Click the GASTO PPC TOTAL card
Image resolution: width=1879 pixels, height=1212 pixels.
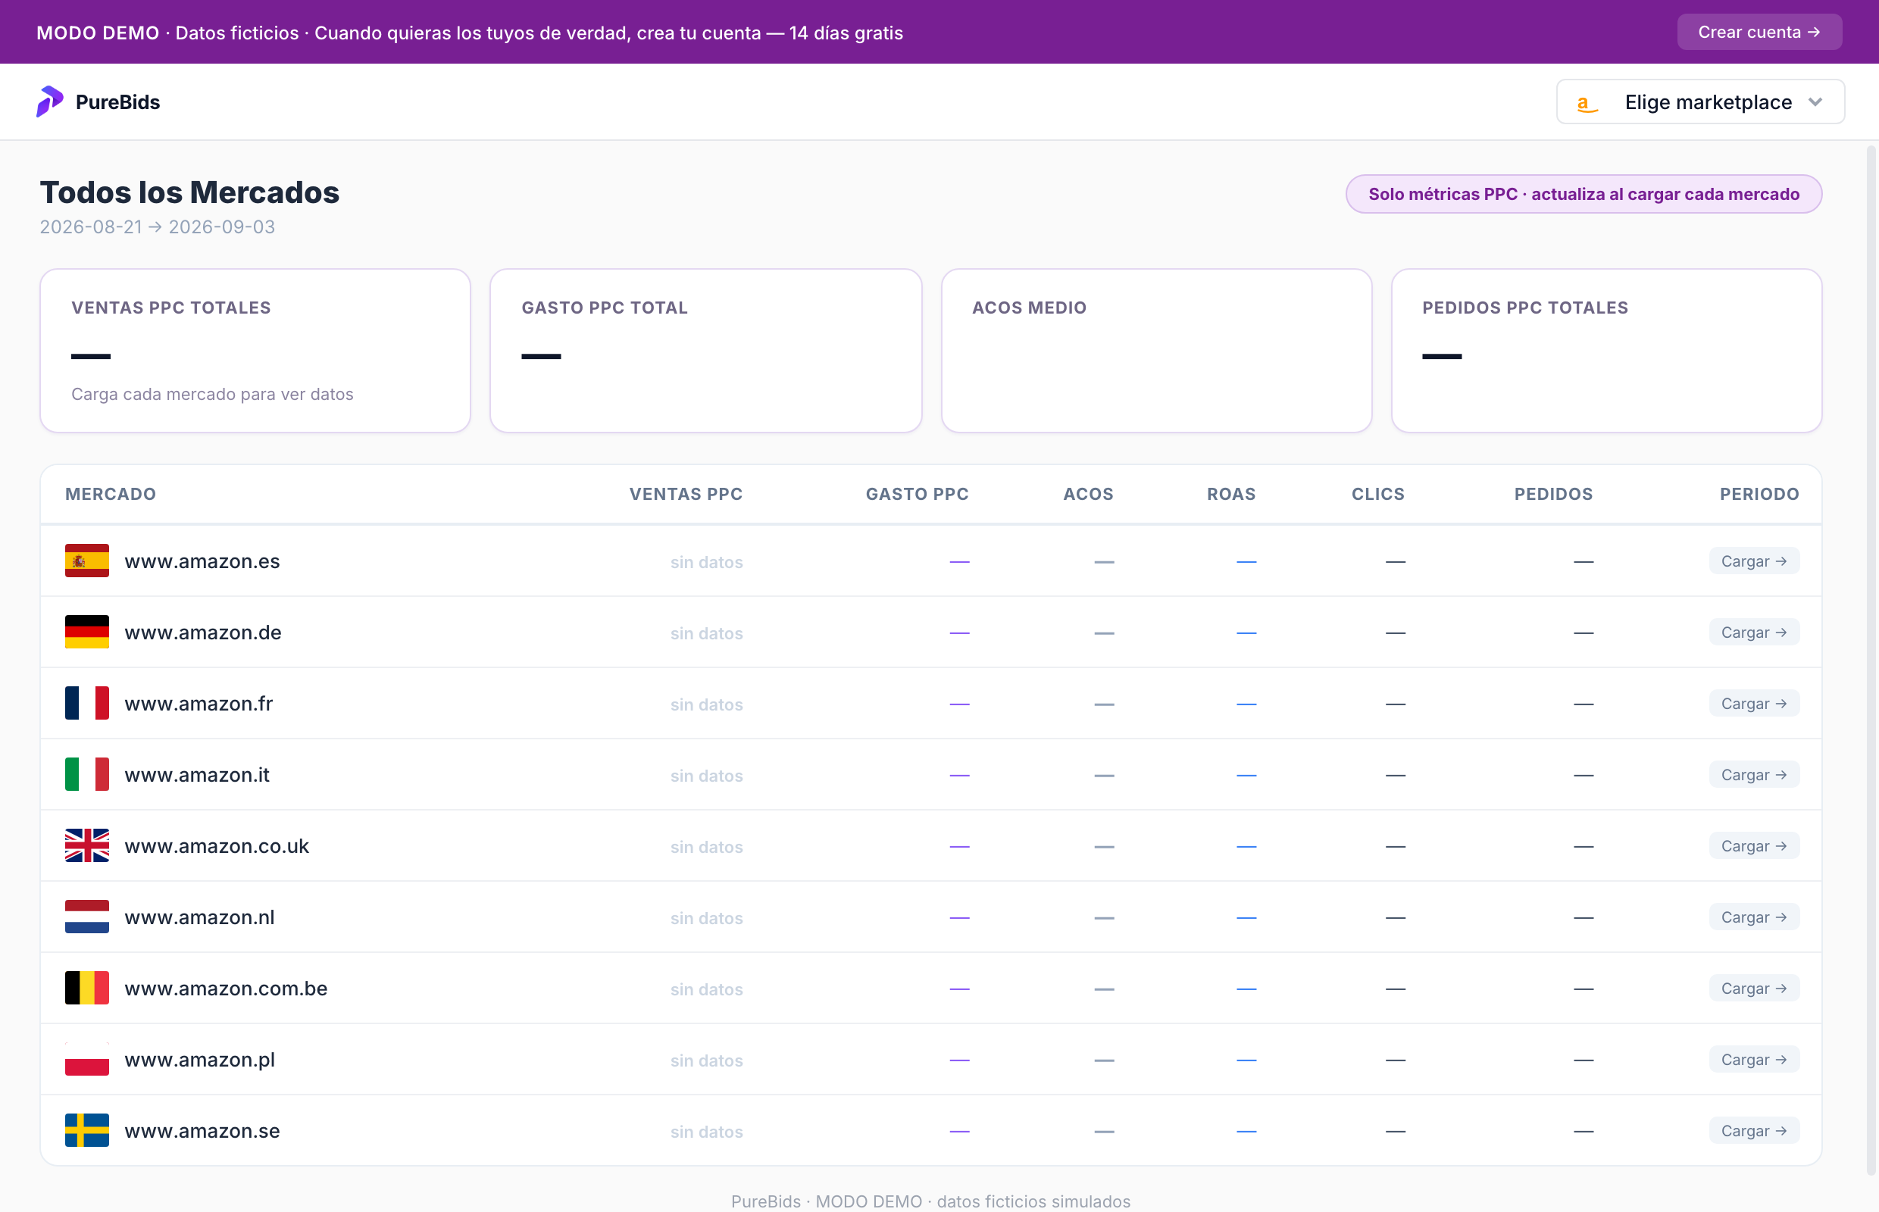tap(705, 351)
